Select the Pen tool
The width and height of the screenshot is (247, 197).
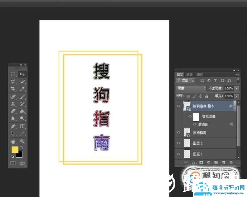[13, 126]
